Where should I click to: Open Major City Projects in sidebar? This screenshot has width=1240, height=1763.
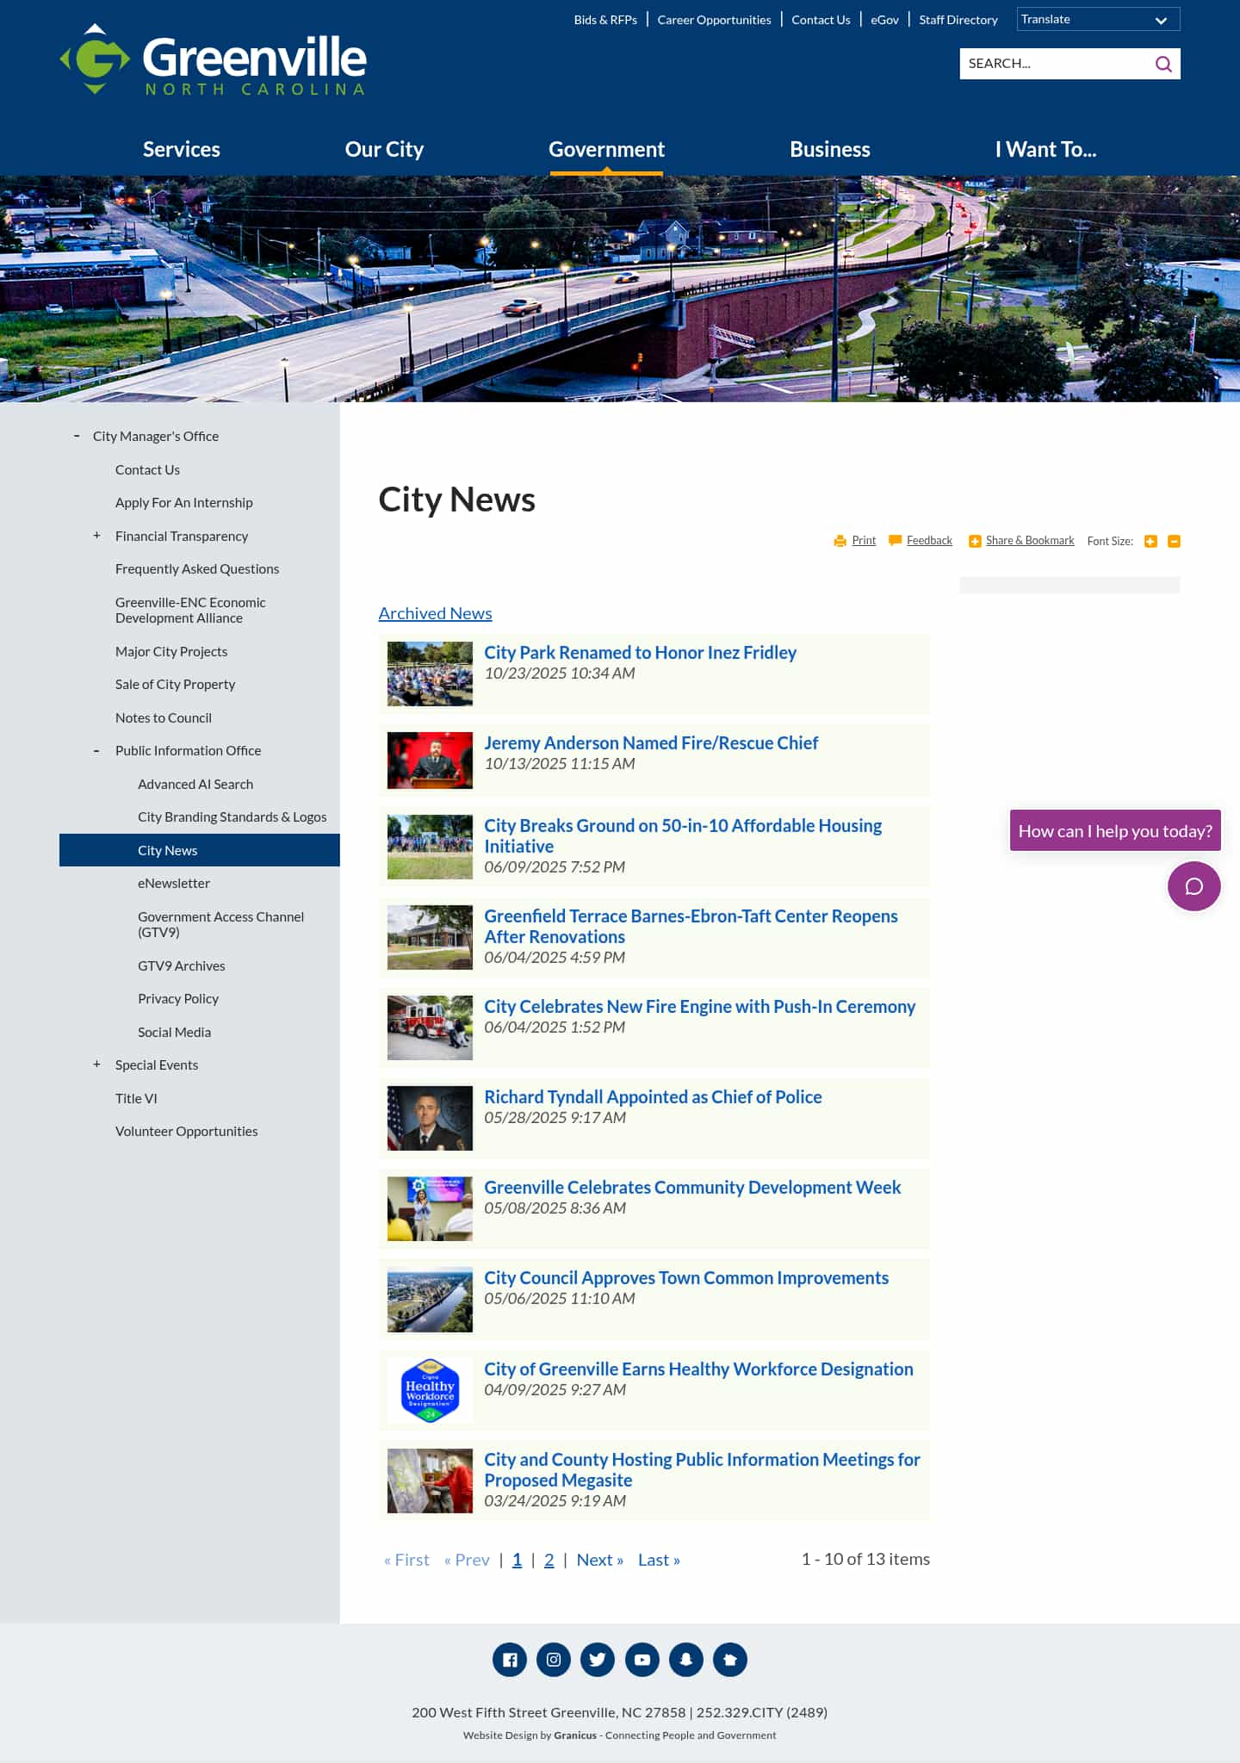click(171, 651)
